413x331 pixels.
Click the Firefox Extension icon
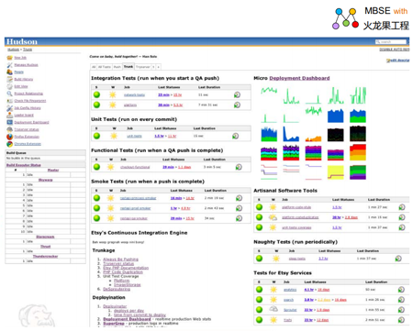click(x=9, y=137)
